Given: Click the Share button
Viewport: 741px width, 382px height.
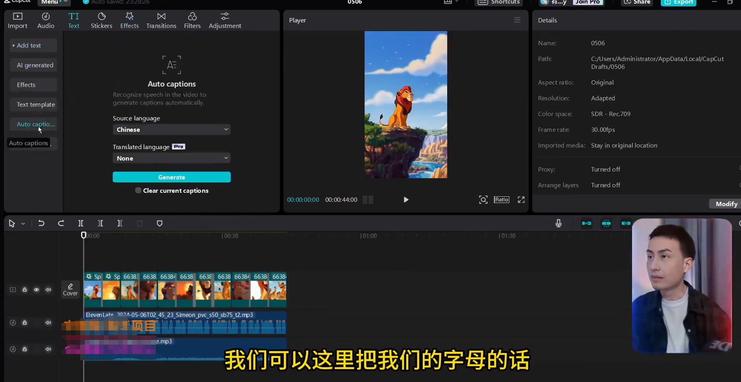Looking at the screenshot, I should pyautogui.click(x=637, y=2).
